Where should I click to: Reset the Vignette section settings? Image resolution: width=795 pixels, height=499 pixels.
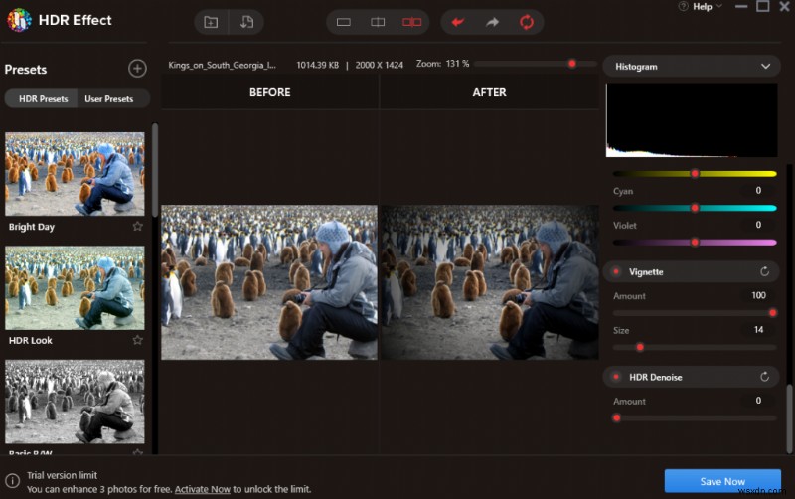(x=764, y=271)
